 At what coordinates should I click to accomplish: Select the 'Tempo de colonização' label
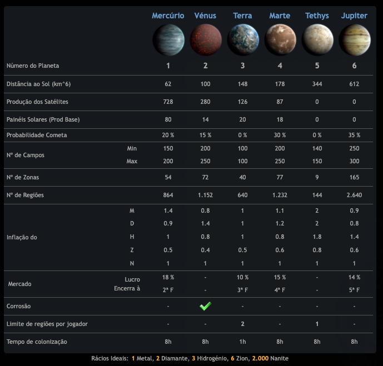[37, 342]
